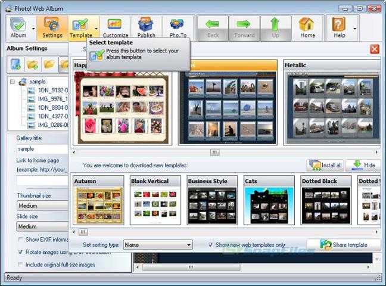Viewport: 386px width, 286px height.
Task: Click right arrow of new templates scrollbar
Action: [376, 232]
